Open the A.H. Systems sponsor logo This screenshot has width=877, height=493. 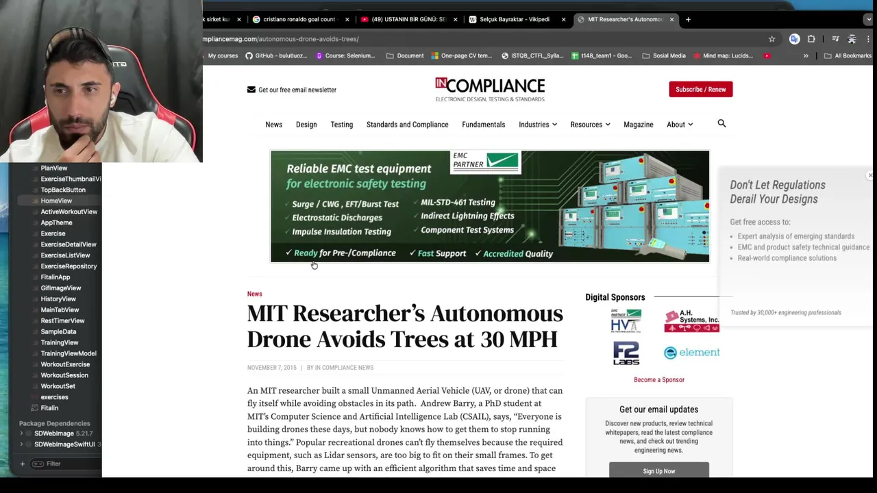click(691, 321)
